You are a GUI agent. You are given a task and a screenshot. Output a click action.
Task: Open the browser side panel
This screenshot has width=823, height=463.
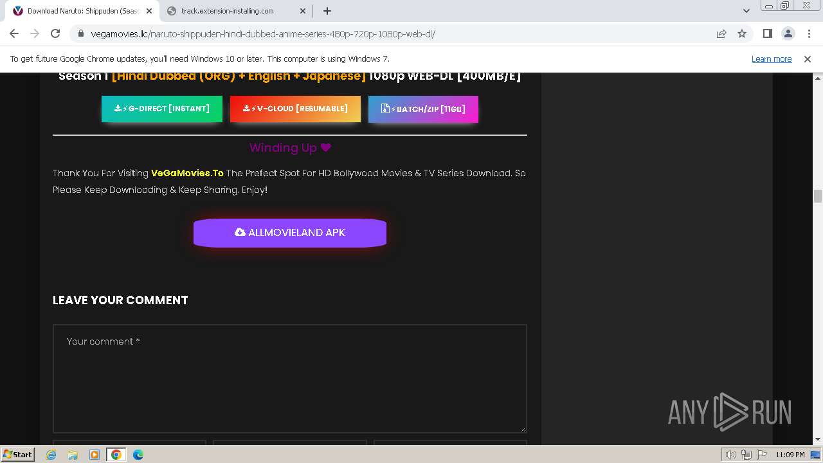[x=767, y=33]
